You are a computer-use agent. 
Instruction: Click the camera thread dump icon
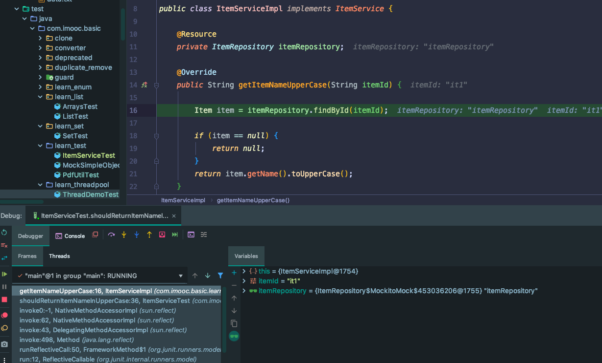pos(4,344)
